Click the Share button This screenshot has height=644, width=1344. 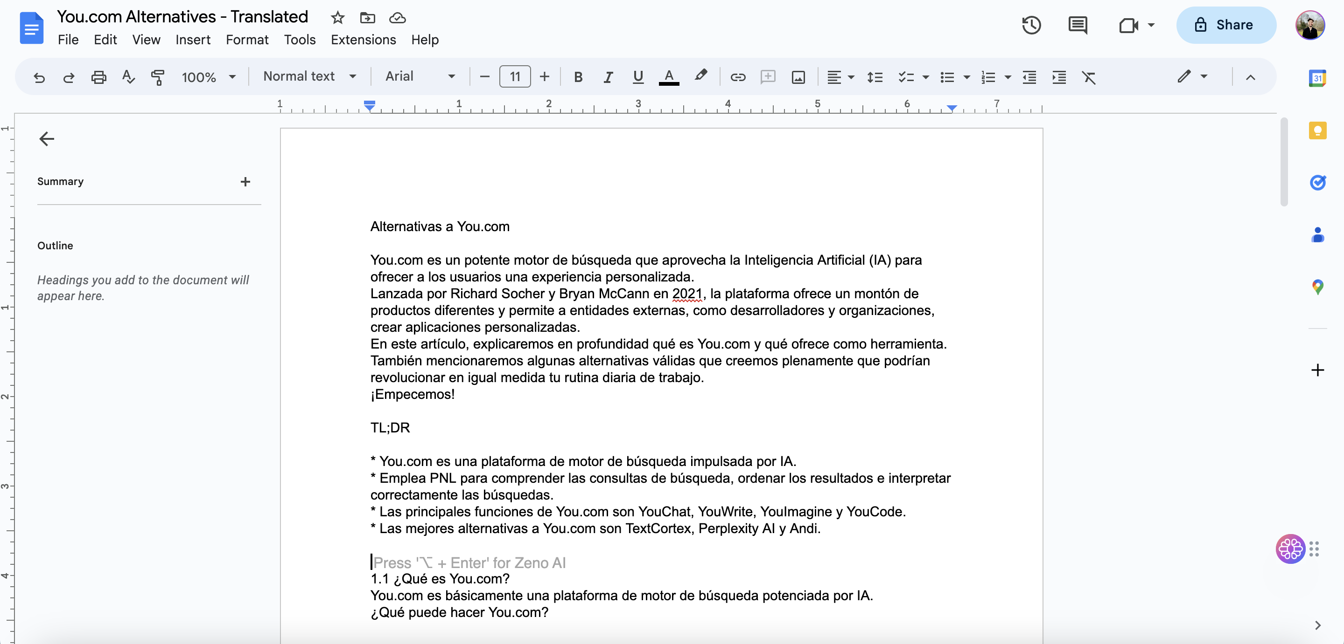tap(1225, 25)
